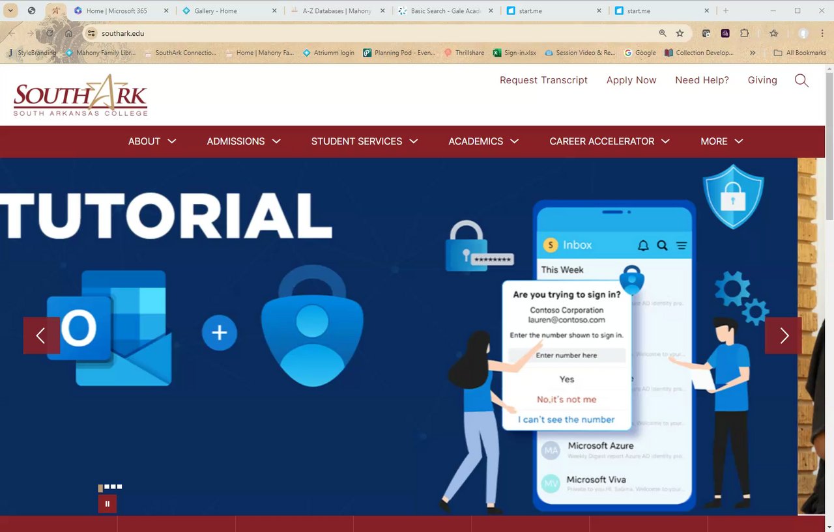Open Collection Development bookmark

(x=699, y=53)
